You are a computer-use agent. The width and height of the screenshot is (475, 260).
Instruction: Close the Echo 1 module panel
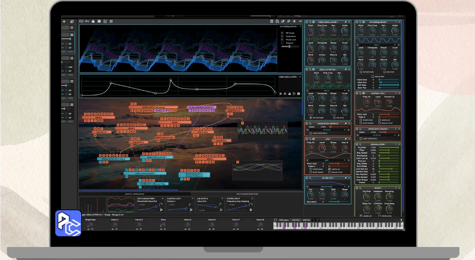click(x=399, y=188)
